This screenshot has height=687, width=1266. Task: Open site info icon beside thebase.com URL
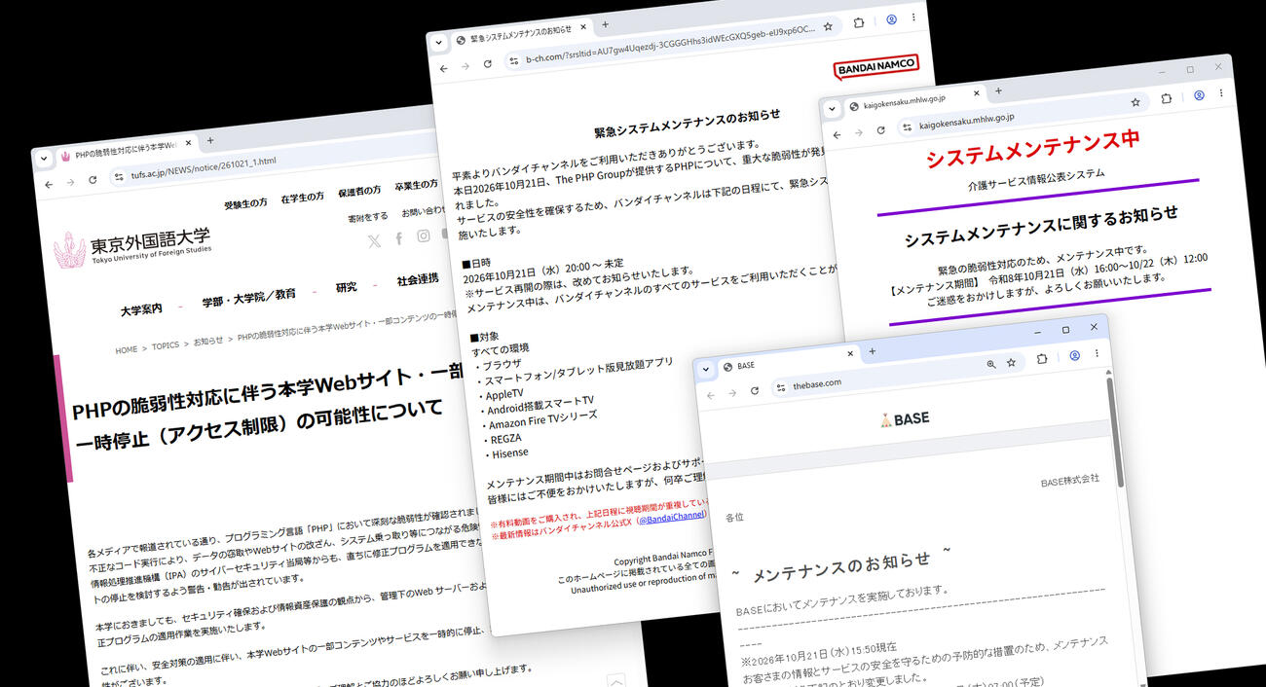click(x=781, y=388)
